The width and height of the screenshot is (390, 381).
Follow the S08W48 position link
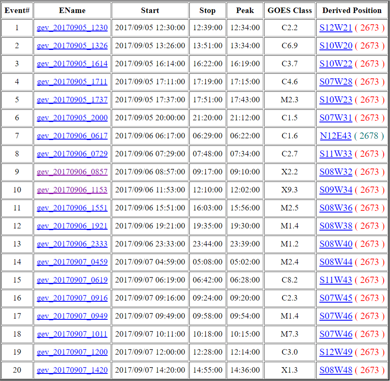[336, 370]
